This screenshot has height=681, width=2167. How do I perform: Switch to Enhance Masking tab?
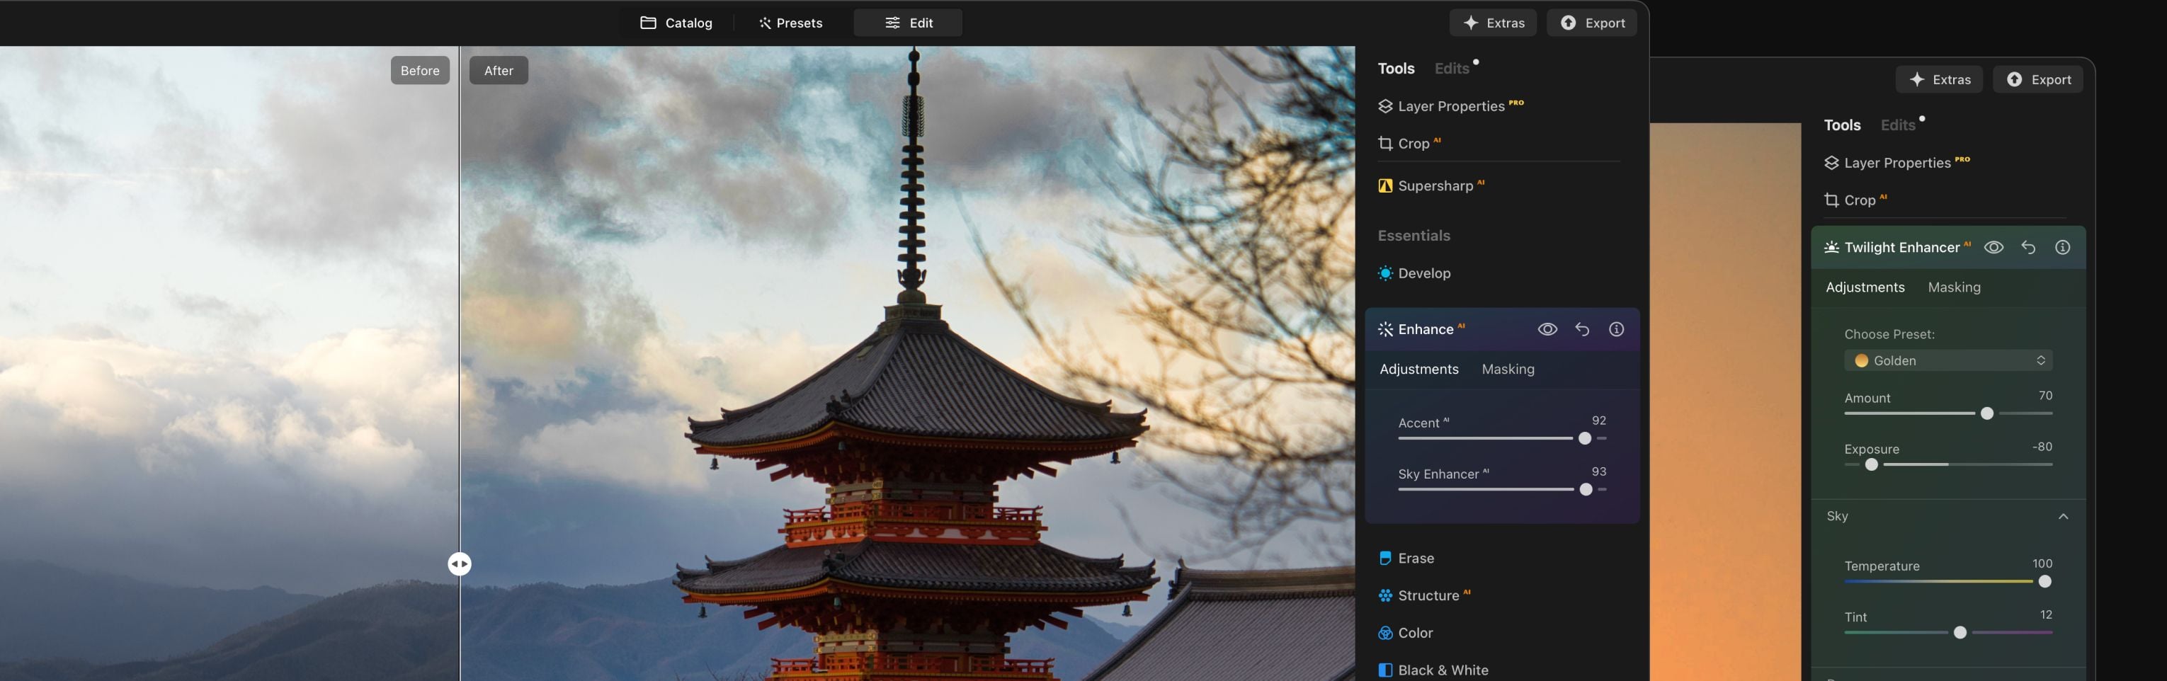pos(1508,369)
